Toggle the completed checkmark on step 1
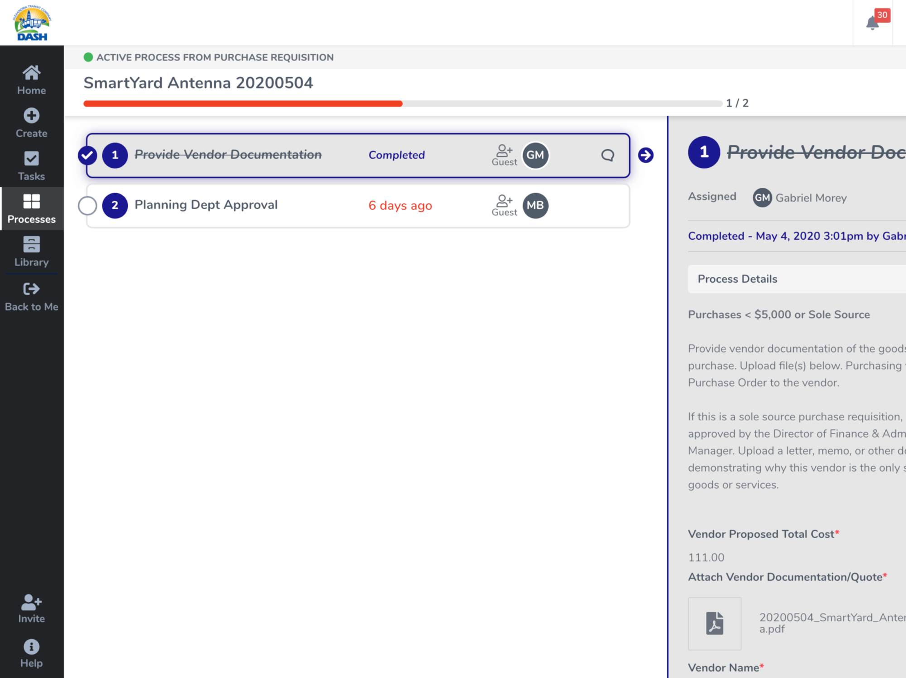This screenshot has width=906, height=678. point(88,155)
